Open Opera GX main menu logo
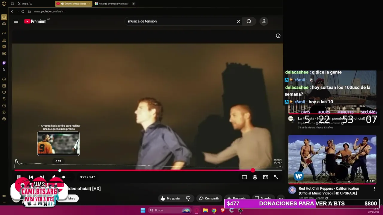 [x=4, y=4]
